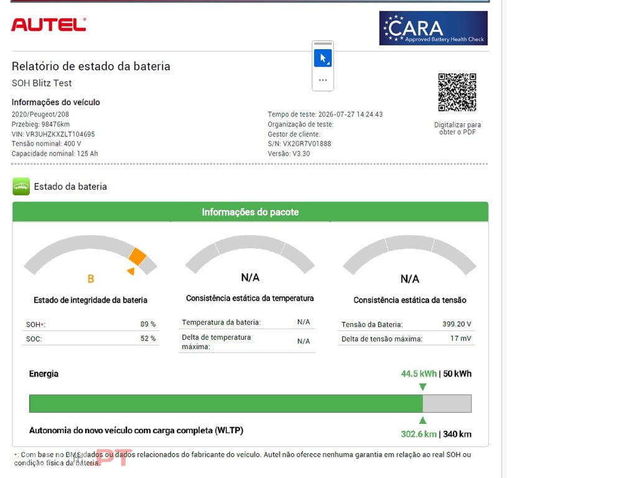Click the 'Temperatura da bateria' N/A row

[247, 322]
